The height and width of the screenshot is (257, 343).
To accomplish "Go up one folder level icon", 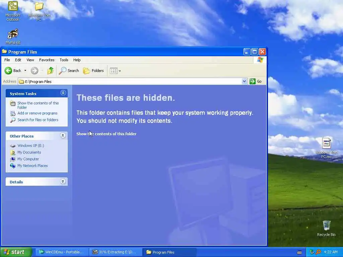I will (51, 71).
